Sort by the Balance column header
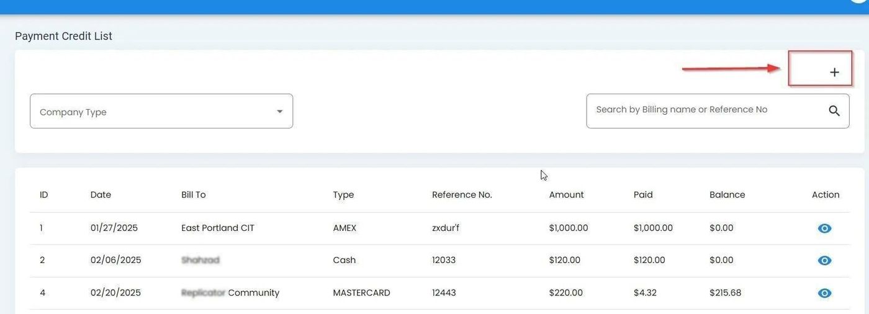The height and width of the screenshot is (314, 869). pyautogui.click(x=727, y=195)
